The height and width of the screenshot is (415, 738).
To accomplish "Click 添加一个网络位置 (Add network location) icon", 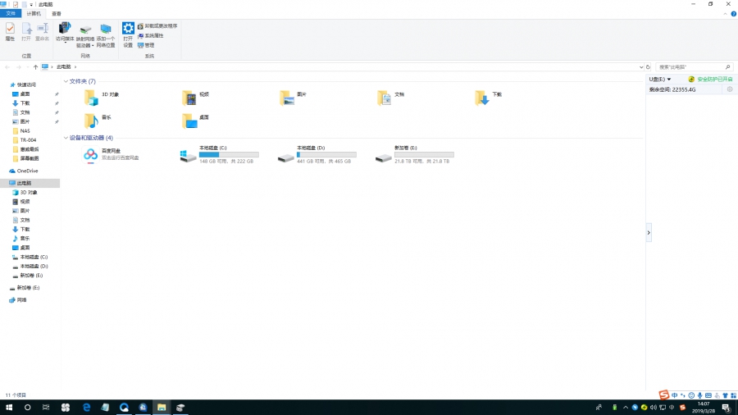I will click(x=106, y=34).
